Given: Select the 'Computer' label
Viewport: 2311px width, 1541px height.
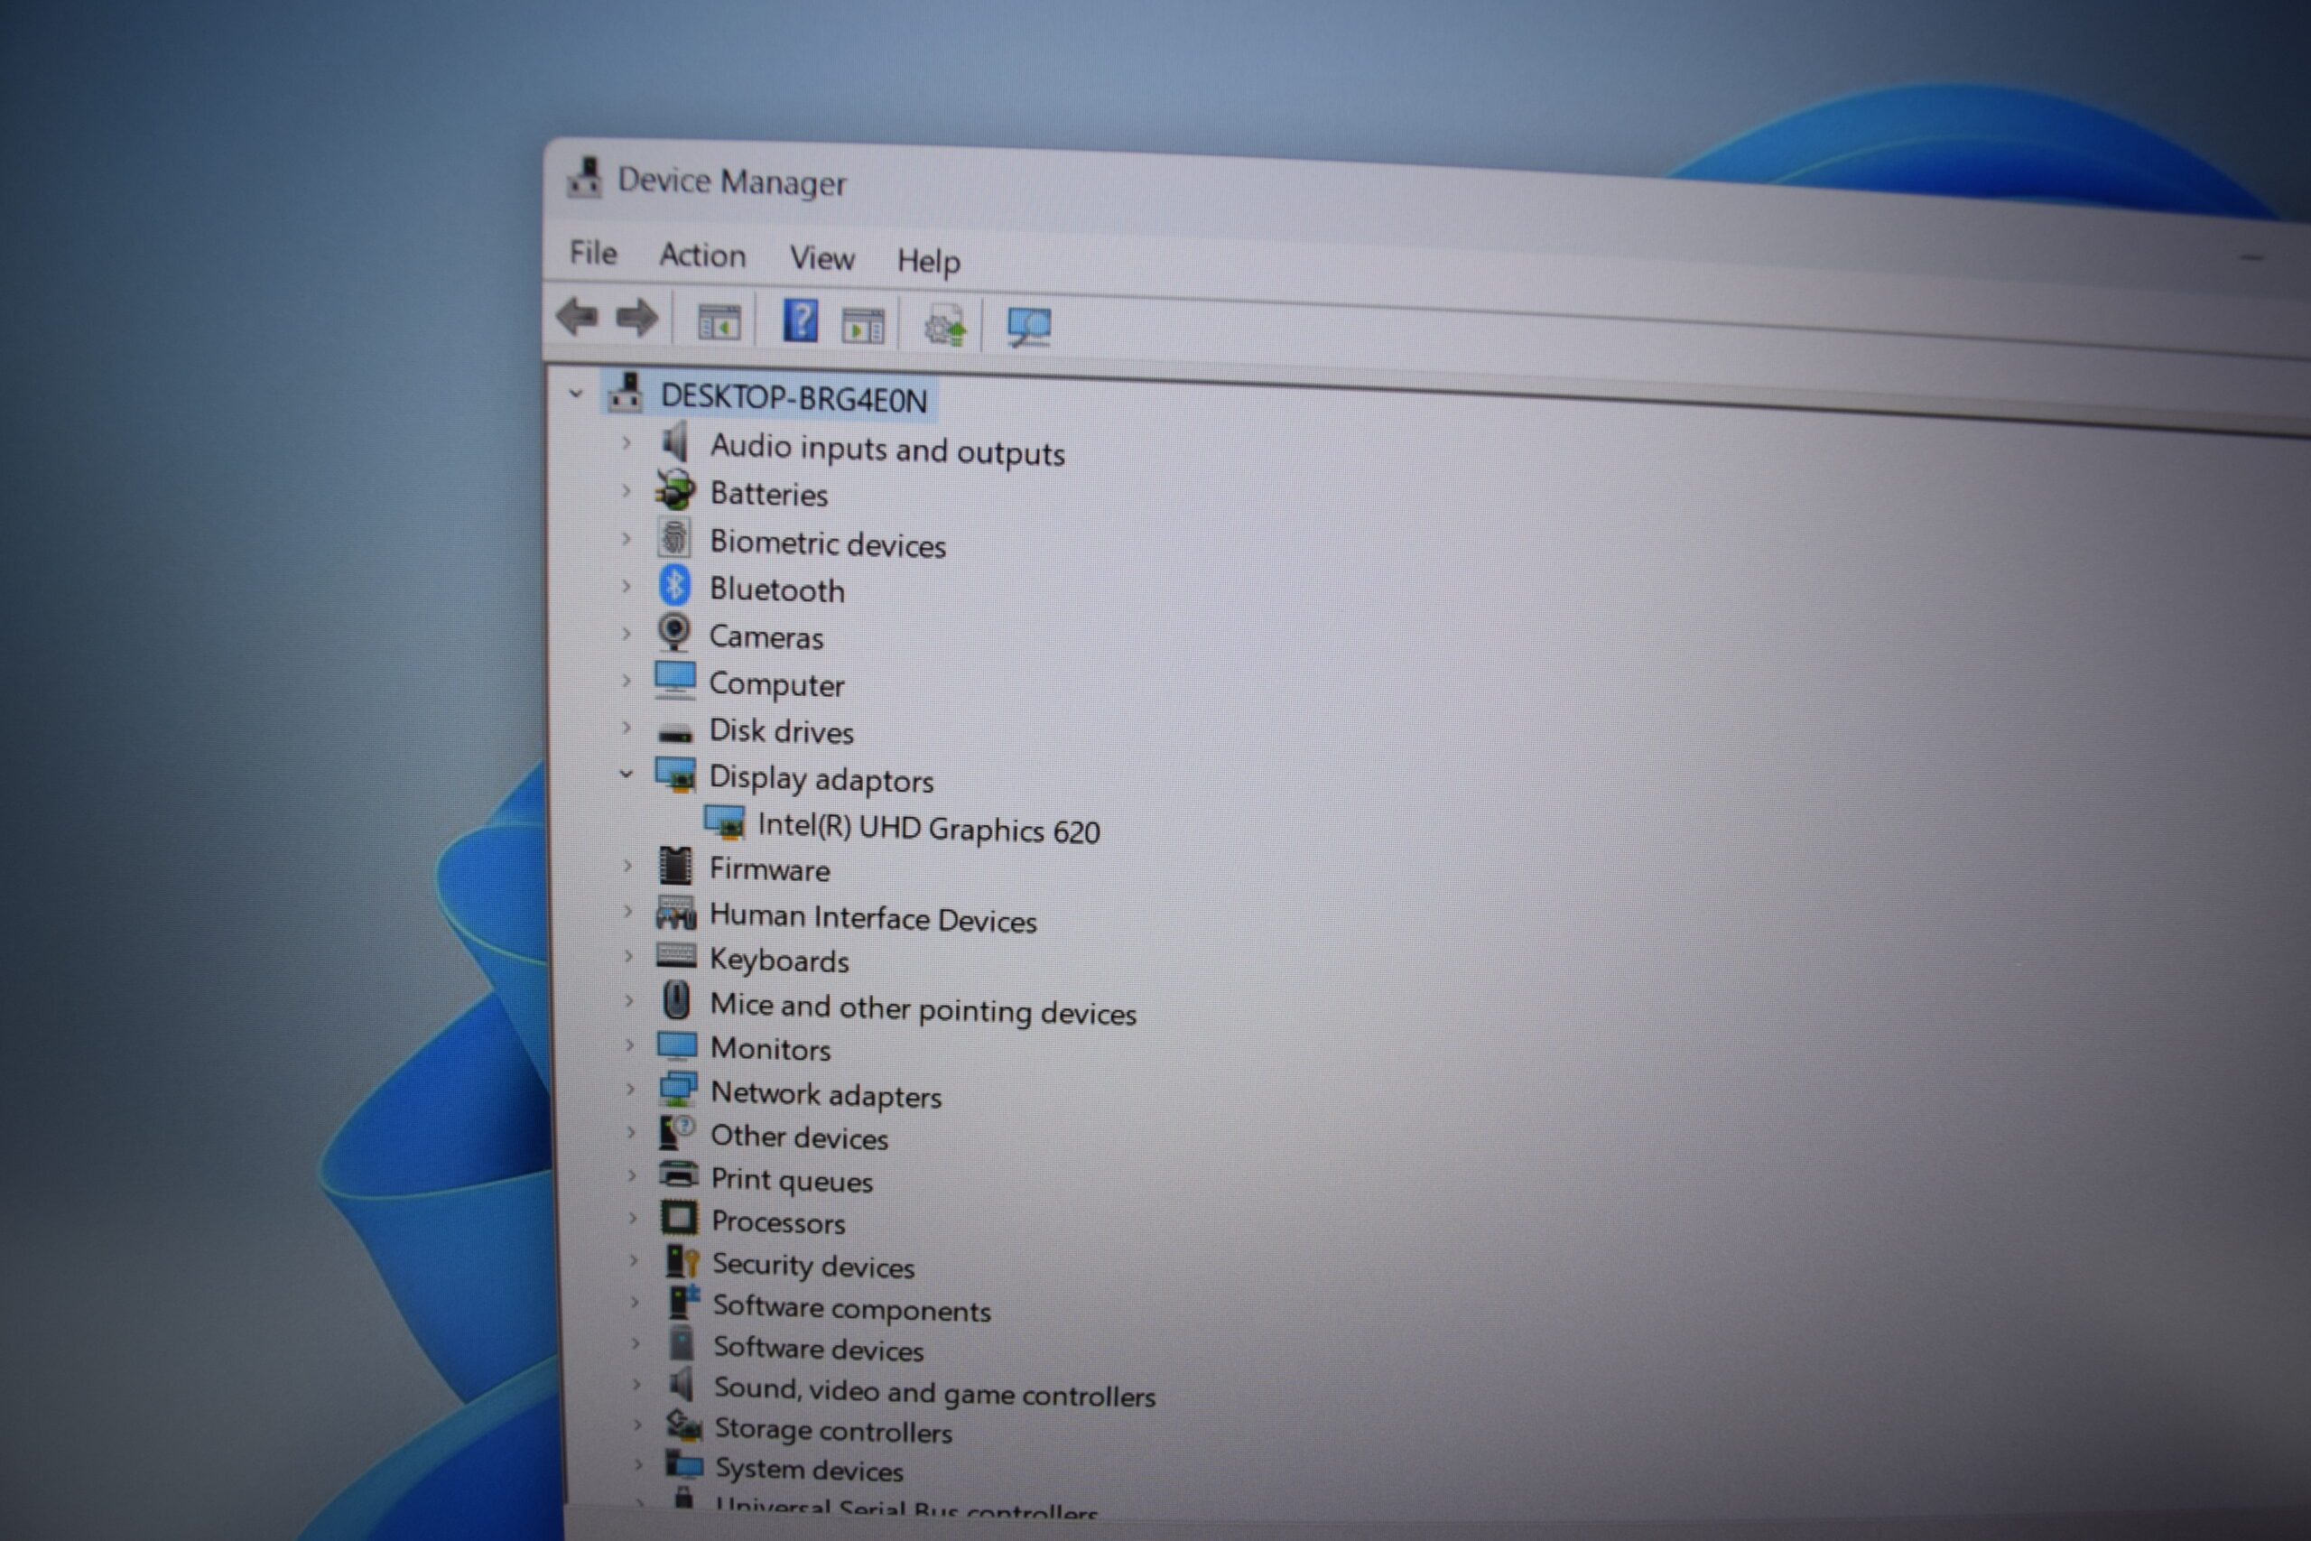Looking at the screenshot, I should (776, 685).
